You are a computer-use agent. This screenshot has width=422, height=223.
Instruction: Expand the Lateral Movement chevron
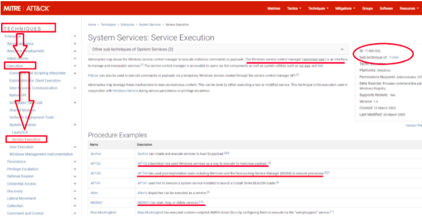pos(75,198)
